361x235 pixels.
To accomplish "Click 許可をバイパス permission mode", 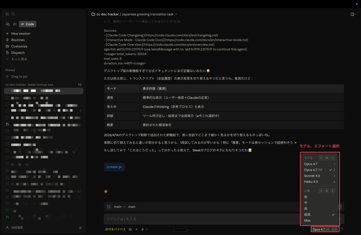I will [x=115, y=230].
